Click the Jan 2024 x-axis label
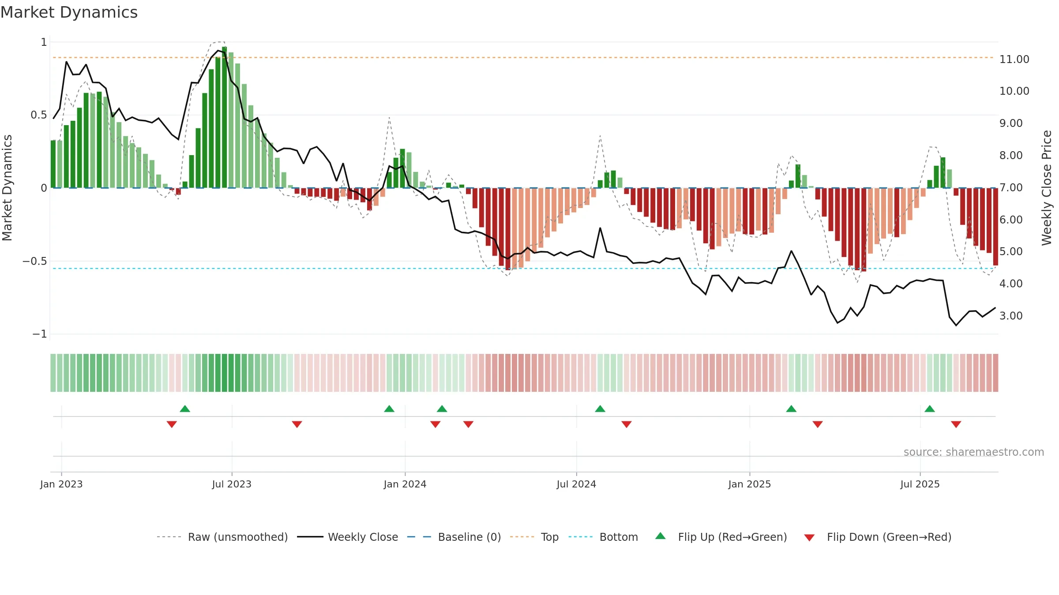This screenshot has height=595, width=1059. 405,484
